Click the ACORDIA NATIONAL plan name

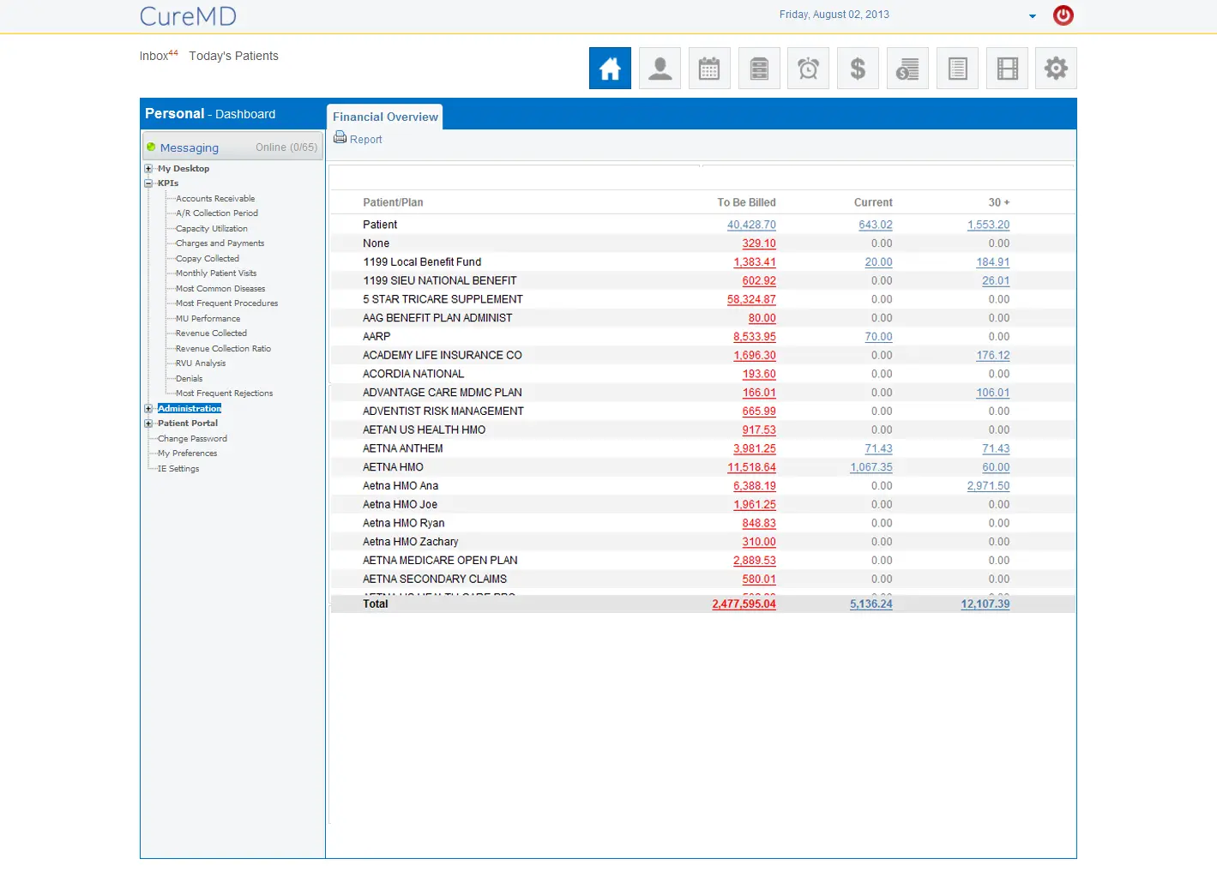pos(413,374)
